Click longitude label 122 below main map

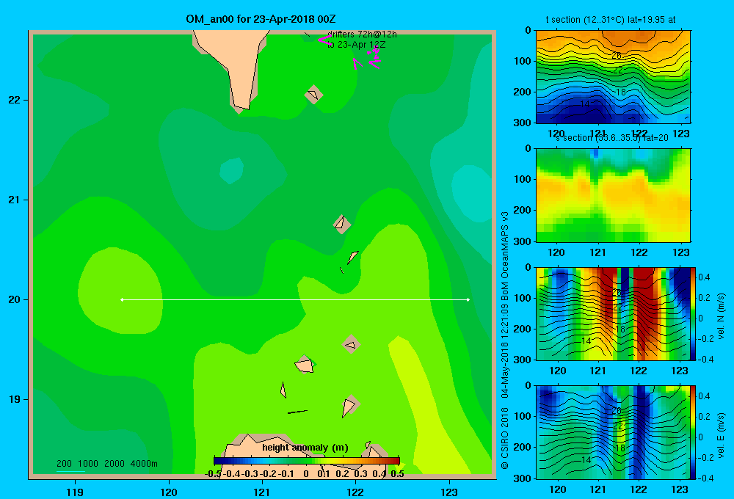click(x=355, y=492)
